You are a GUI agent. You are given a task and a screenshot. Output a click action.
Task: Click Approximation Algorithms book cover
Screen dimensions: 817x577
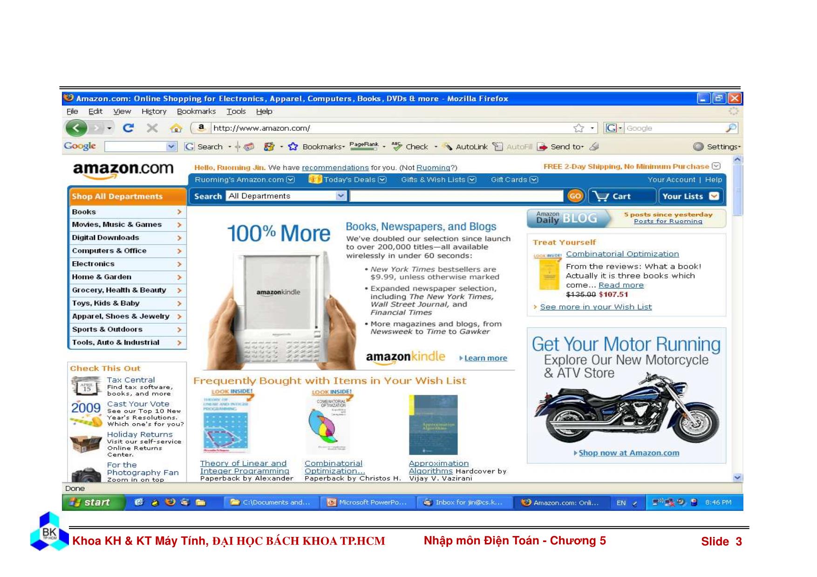[x=433, y=425]
